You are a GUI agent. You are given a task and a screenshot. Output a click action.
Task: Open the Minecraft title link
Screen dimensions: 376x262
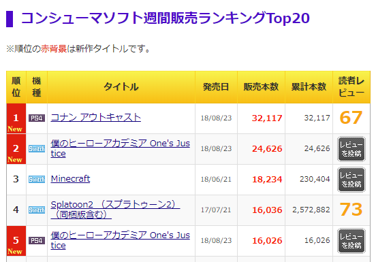point(70,179)
